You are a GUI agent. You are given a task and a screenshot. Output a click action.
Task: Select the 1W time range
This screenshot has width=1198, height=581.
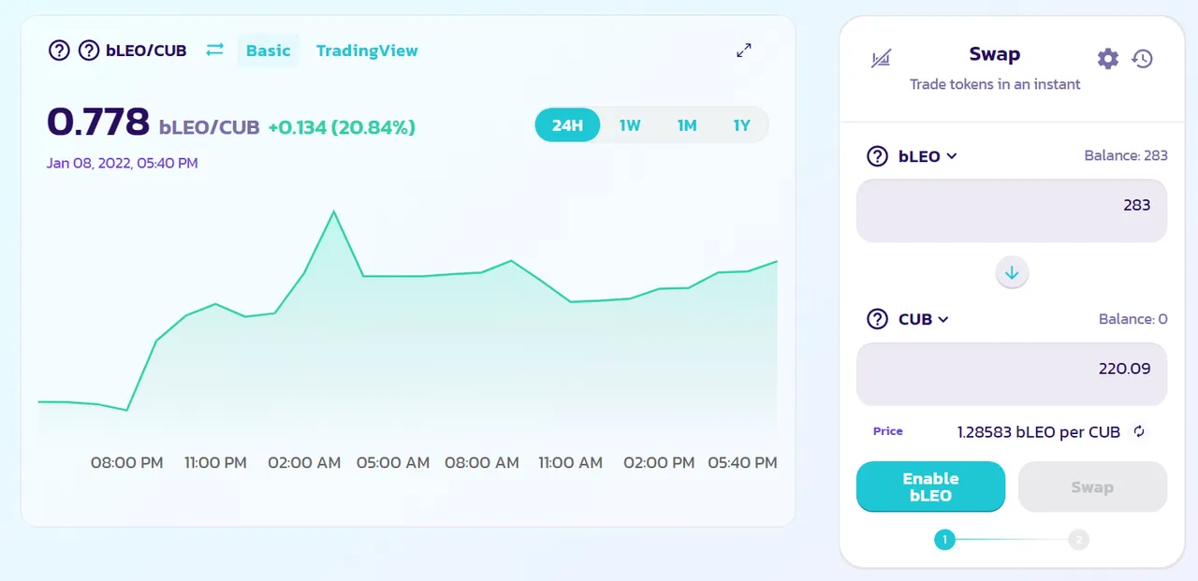pos(630,124)
